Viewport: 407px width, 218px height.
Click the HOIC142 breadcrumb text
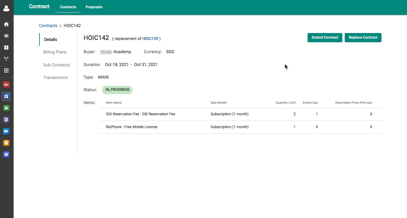pyautogui.click(x=72, y=25)
